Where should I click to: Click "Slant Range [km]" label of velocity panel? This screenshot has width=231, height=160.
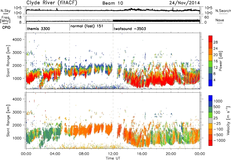(x=8, y=120)
